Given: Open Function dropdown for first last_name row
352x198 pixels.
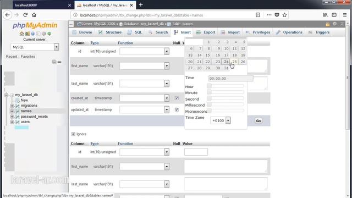Looking at the screenshot, I should coord(144,84).
